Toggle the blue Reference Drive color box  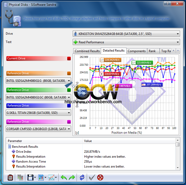coord(69,106)
